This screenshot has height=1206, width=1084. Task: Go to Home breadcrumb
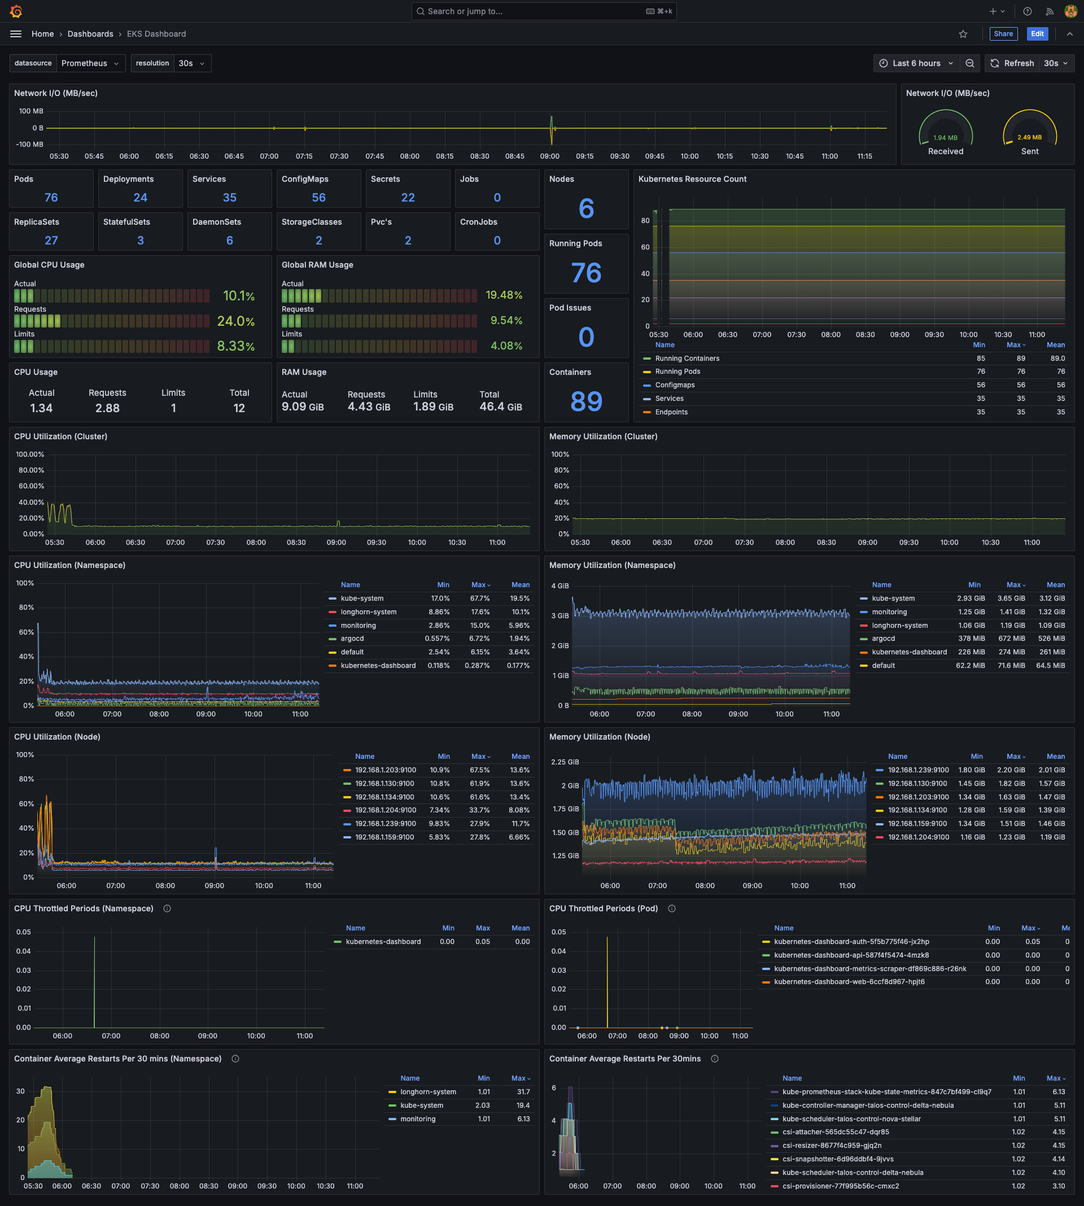[42, 34]
